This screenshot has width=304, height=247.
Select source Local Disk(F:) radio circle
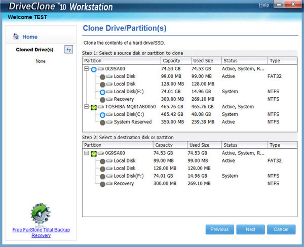coord(102,92)
